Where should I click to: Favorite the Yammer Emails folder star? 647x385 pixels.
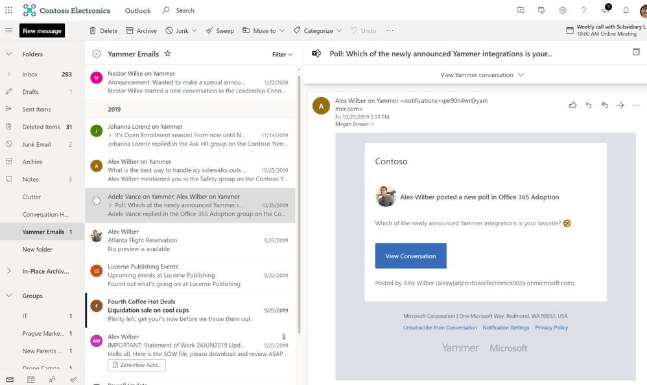coord(167,54)
